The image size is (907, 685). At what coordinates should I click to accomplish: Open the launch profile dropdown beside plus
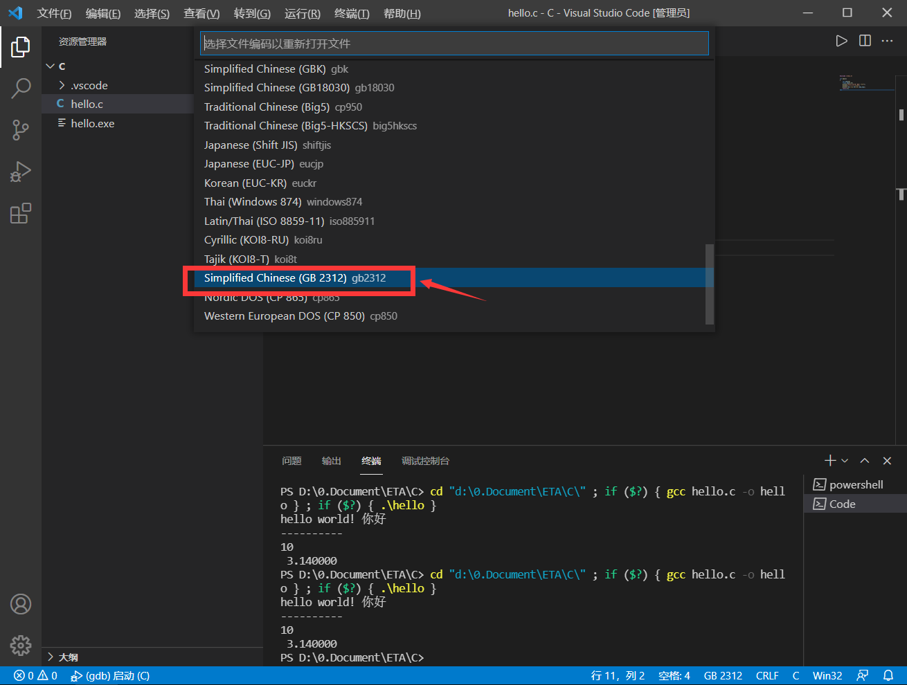pyautogui.click(x=845, y=461)
